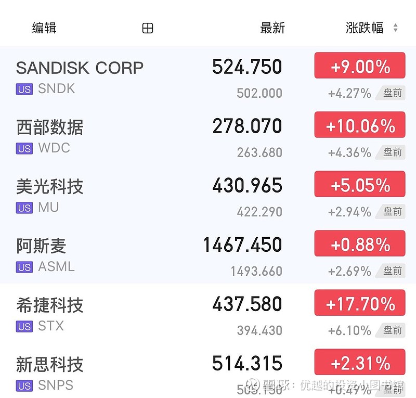Click the US market badge beside WDC
The width and height of the screenshot is (416, 398).
[24, 148]
